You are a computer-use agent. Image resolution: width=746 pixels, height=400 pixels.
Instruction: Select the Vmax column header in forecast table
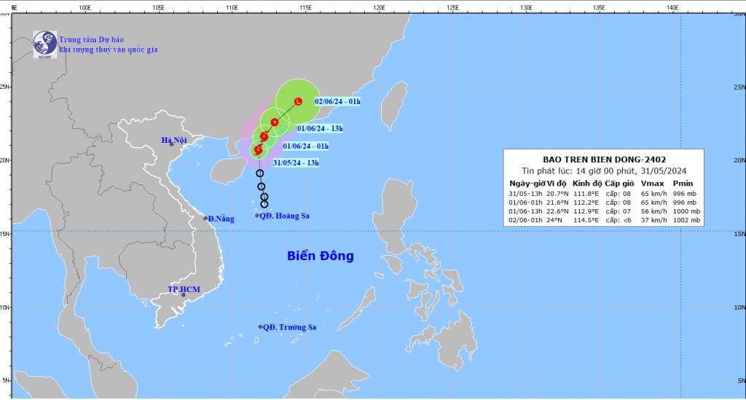tap(651, 183)
